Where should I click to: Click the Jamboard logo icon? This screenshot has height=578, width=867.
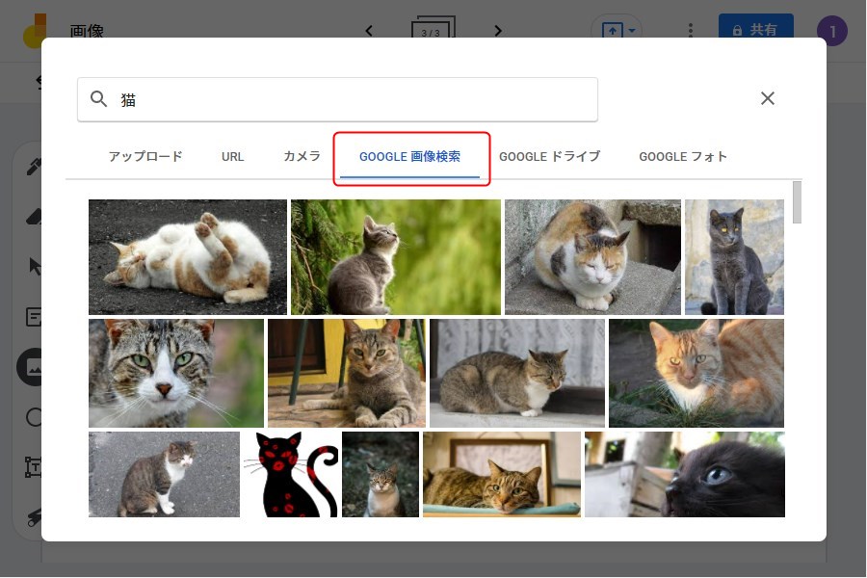(x=34, y=32)
